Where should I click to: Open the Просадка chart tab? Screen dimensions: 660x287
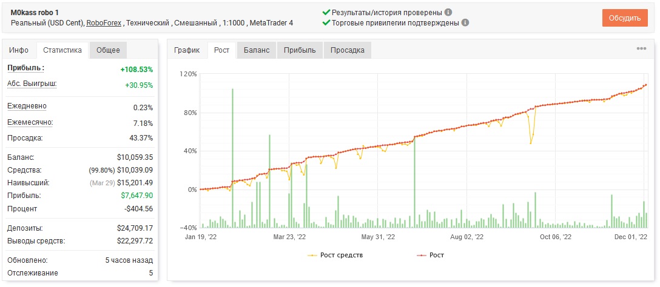point(347,50)
